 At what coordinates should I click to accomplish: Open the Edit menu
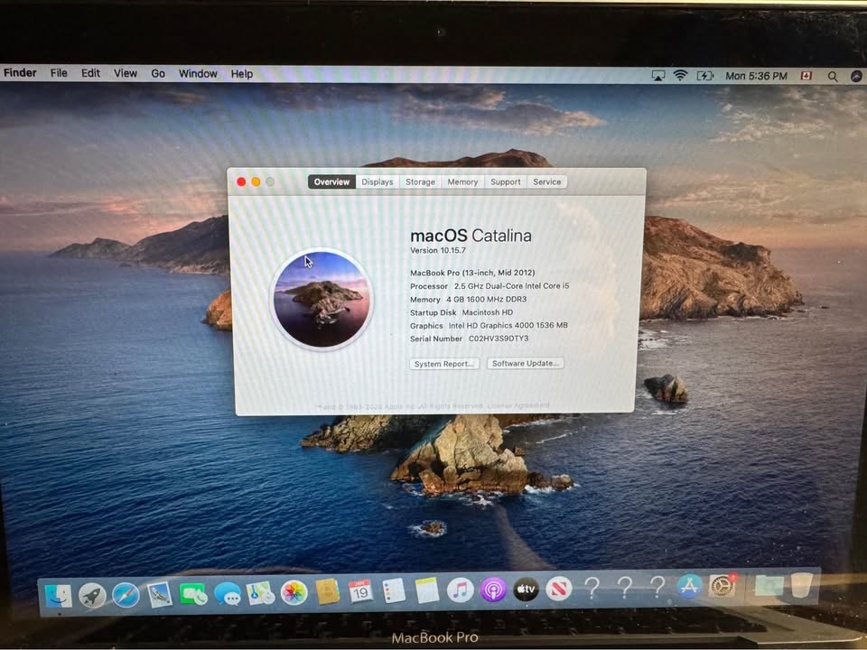90,73
